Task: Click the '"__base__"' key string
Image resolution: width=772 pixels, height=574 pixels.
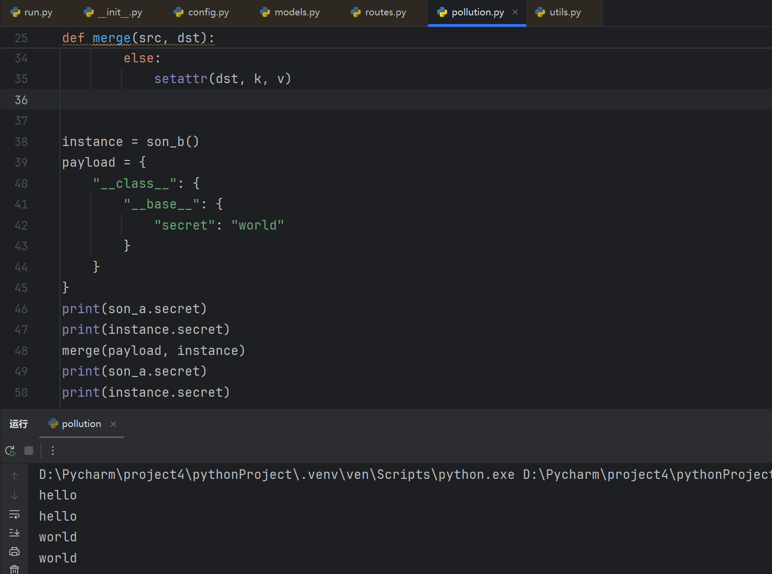Action: [162, 204]
